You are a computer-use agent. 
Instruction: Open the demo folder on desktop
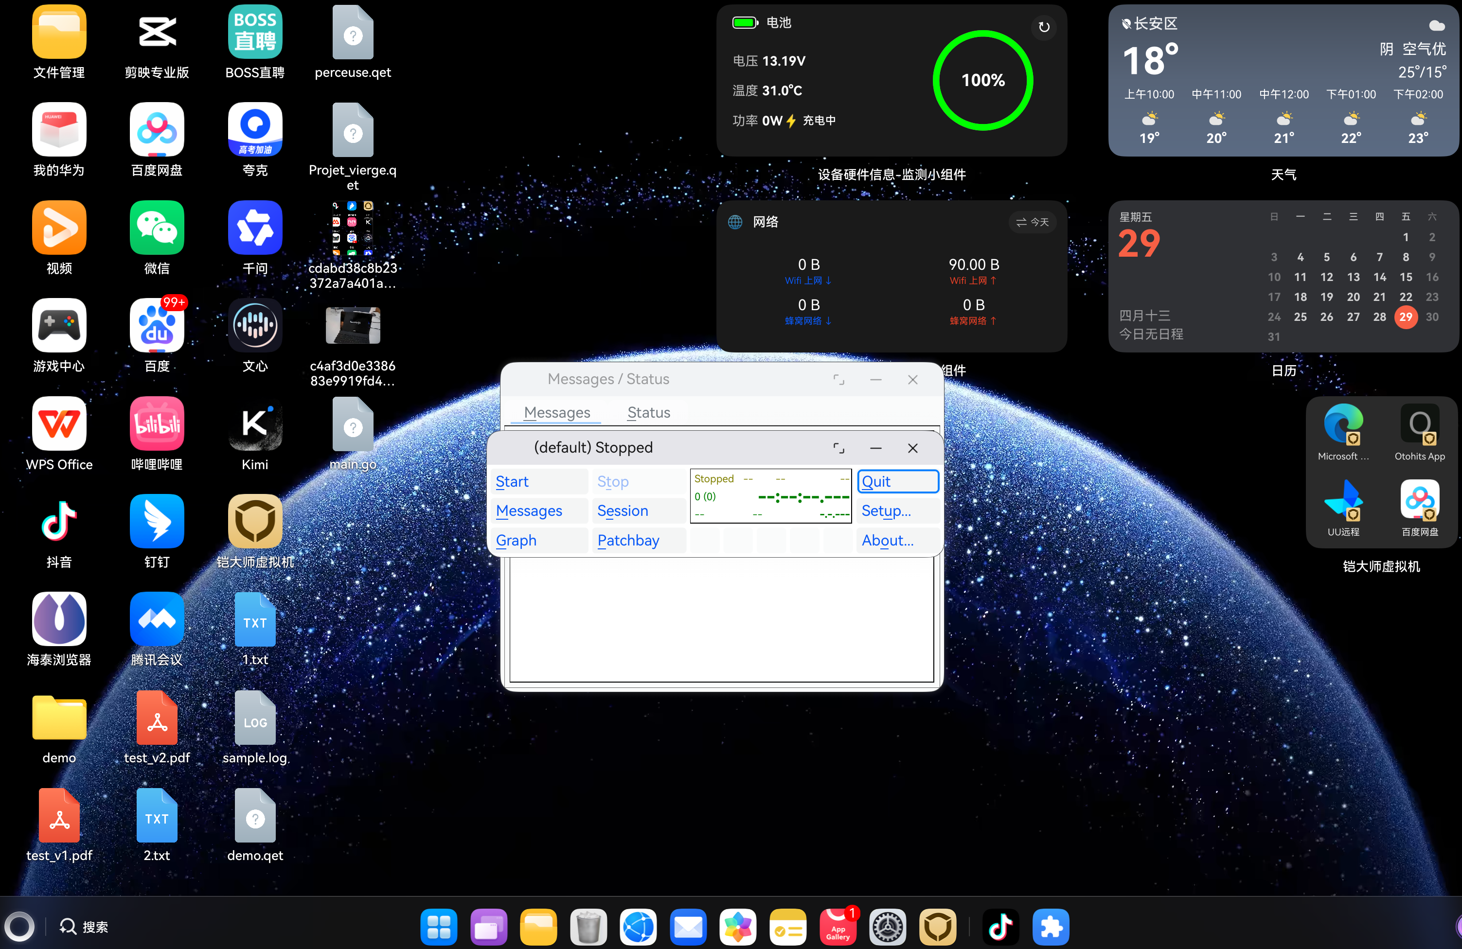click(59, 718)
